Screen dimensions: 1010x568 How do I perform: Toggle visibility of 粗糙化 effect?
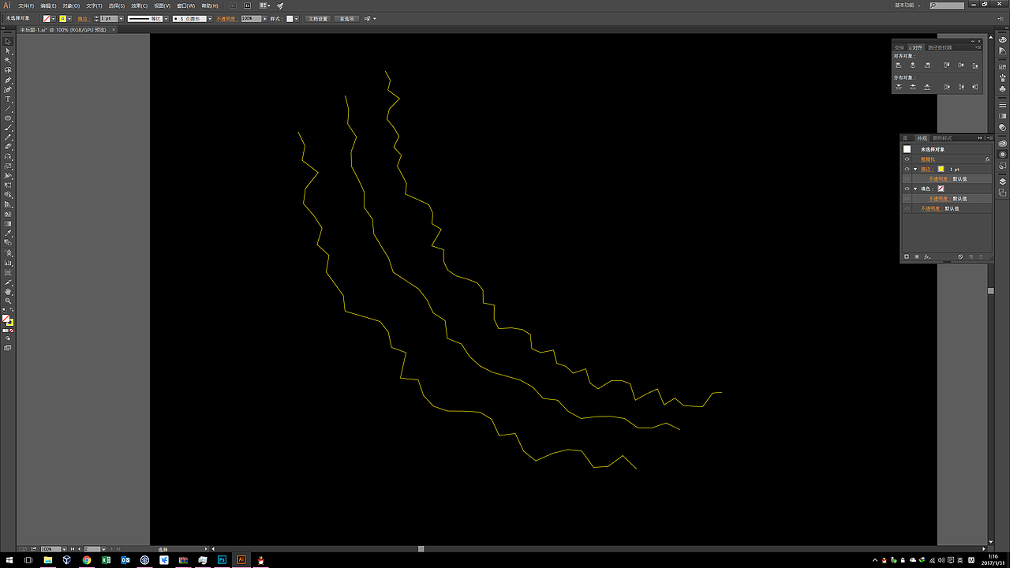pyautogui.click(x=907, y=159)
